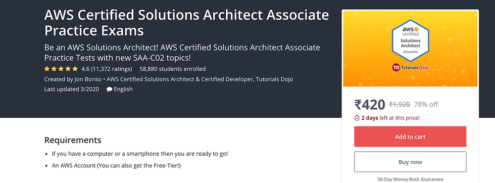Select the Buy now button

410,162
